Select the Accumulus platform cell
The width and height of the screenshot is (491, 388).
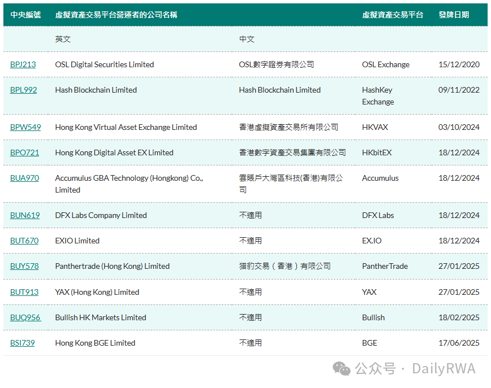pos(380,178)
